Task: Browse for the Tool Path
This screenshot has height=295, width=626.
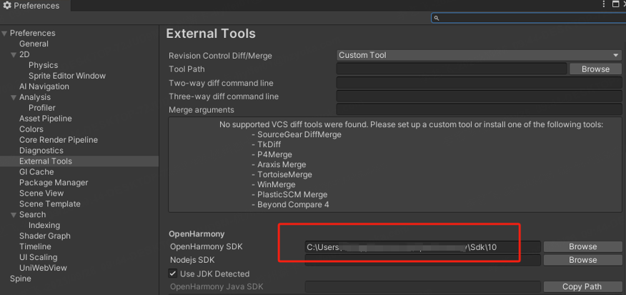Action: pos(595,69)
